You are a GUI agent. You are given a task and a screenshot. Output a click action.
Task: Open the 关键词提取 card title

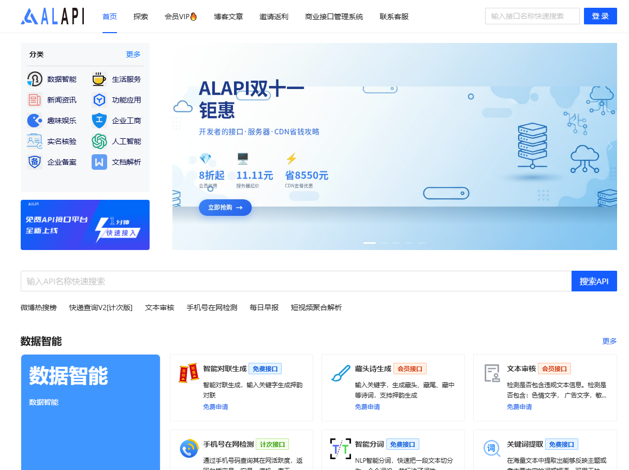525,444
